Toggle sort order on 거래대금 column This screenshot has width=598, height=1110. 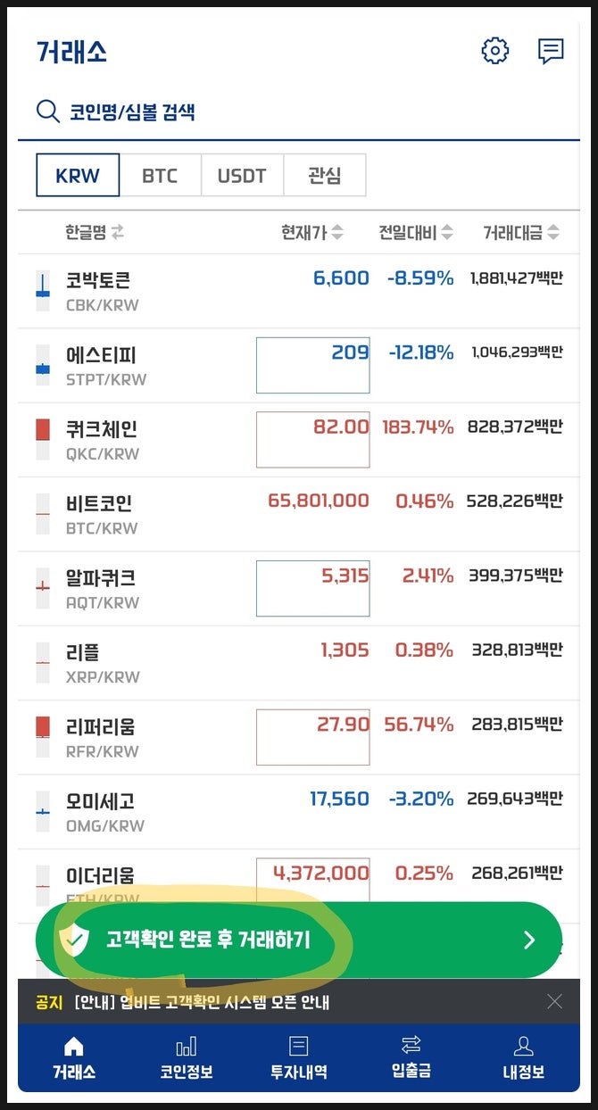pos(553,230)
